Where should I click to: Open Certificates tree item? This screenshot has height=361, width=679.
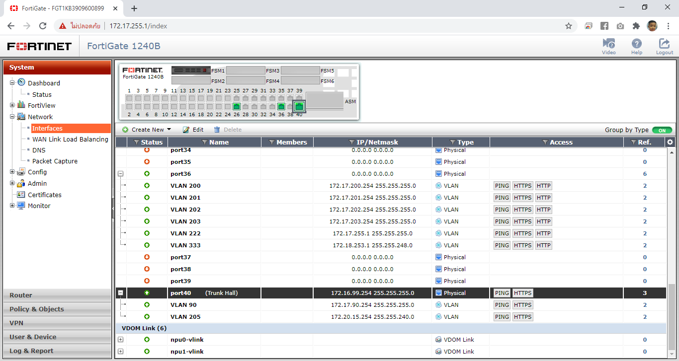tap(45, 195)
